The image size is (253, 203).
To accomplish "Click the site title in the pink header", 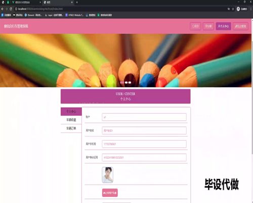I will pyautogui.click(x=16, y=26).
